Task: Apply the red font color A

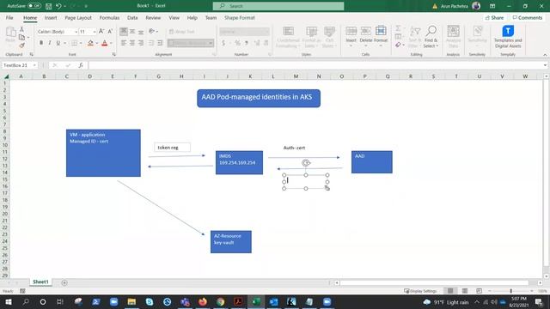Action: [x=105, y=43]
